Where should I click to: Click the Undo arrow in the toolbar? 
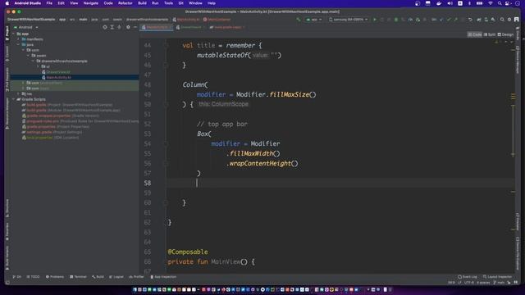coord(470,20)
